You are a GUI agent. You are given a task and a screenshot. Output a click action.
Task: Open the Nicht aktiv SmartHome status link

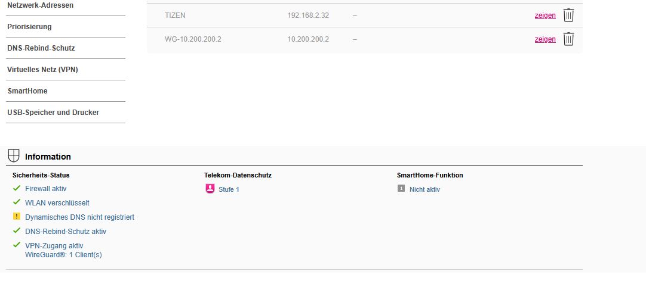pos(424,189)
